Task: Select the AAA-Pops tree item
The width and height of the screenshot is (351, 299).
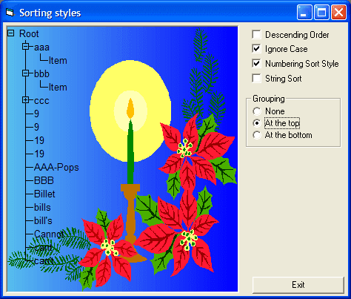Action: point(56,168)
